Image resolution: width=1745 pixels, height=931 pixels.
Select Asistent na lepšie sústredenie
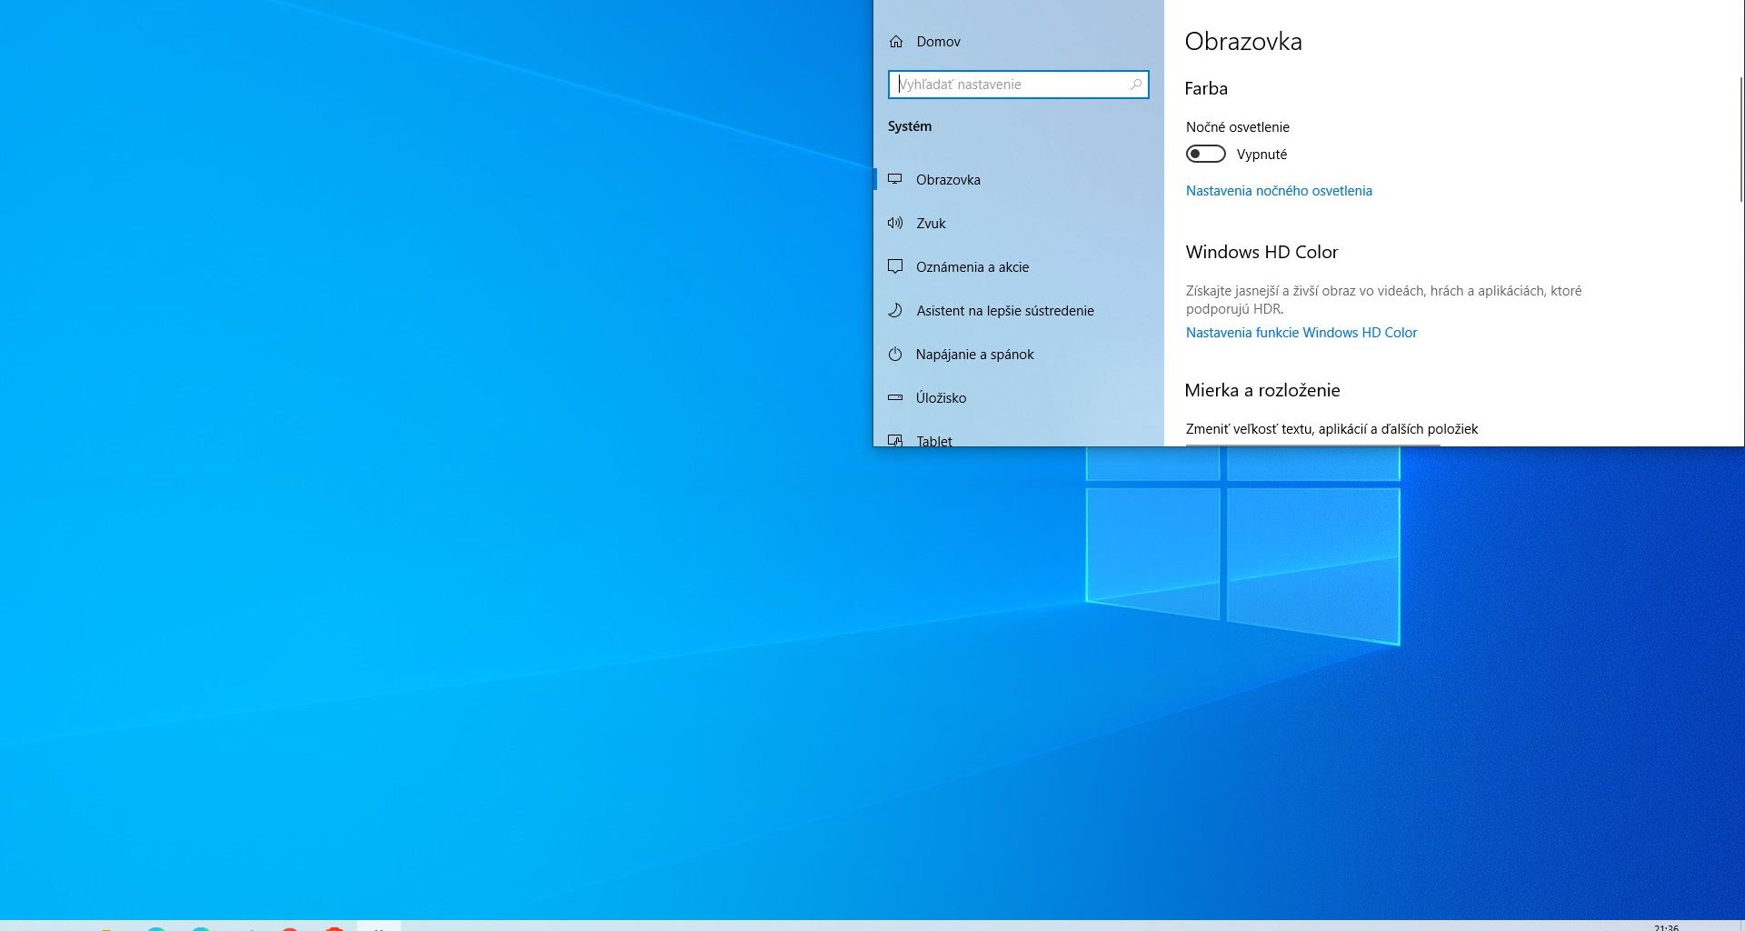[1004, 311]
